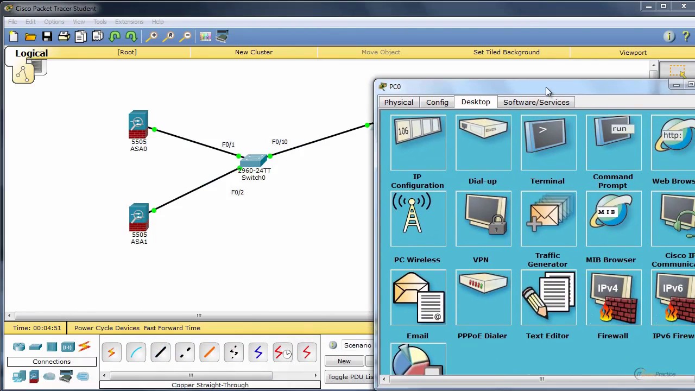This screenshot has height=391, width=695.
Task: Open the drawing palette icon
Action: [x=205, y=36]
